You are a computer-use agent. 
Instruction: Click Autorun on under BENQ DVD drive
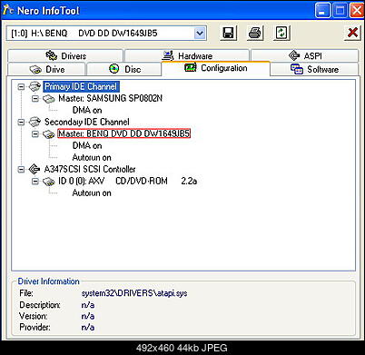pyautogui.click(x=92, y=157)
